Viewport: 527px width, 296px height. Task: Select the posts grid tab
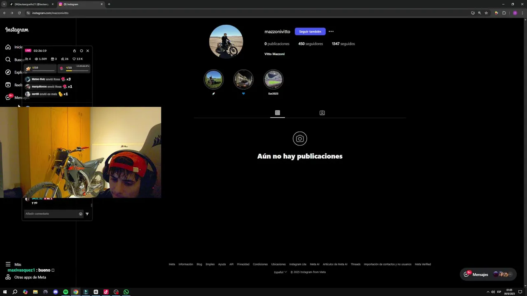277,113
